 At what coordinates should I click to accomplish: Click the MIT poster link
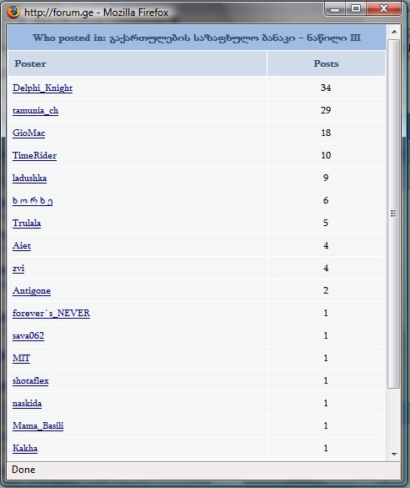tap(21, 358)
